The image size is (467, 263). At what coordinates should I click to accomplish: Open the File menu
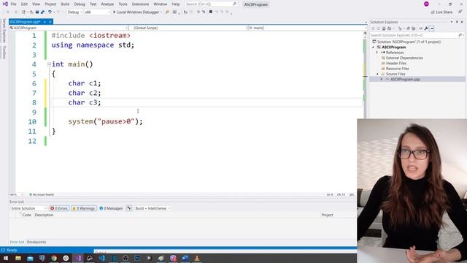point(13,4)
